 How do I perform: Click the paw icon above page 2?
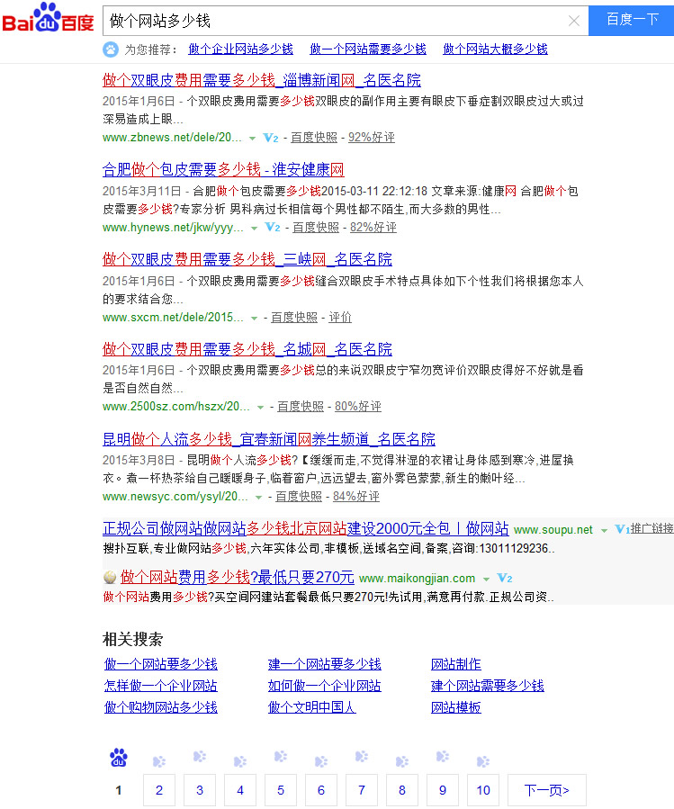click(x=159, y=761)
